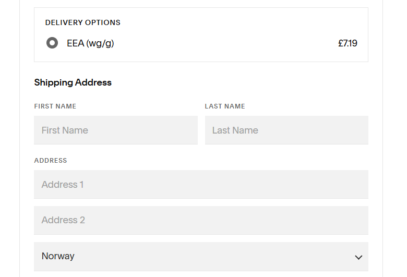Click the 'Address 2' placeholder text

[x=63, y=220]
